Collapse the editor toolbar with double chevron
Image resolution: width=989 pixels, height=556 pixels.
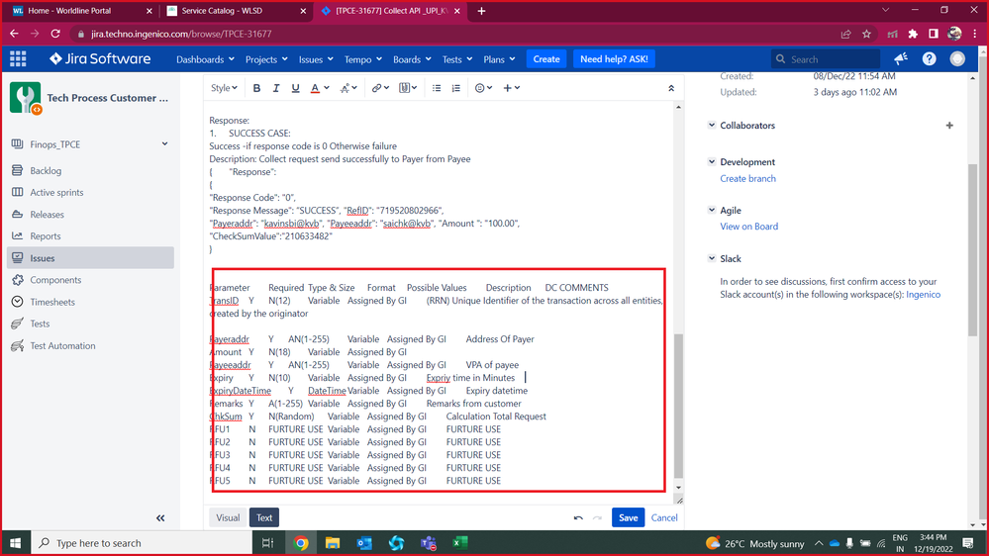click(x=671, y=88)
